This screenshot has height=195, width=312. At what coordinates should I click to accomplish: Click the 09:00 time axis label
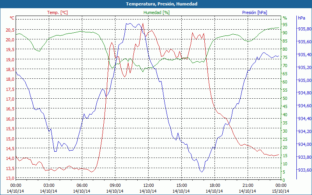[x=115, y=186]
